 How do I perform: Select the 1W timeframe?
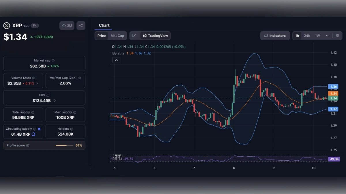pyautogui.click(x=317, y=36)
